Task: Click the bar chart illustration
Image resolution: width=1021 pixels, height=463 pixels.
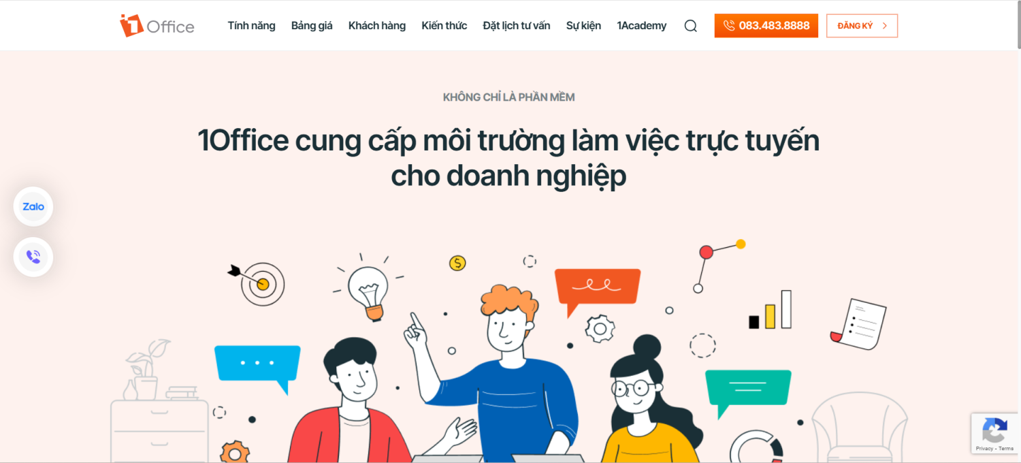Action: coord(770,310)
